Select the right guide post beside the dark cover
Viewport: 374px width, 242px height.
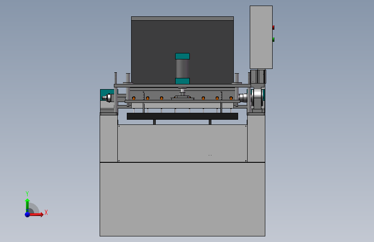coord(237,78)
